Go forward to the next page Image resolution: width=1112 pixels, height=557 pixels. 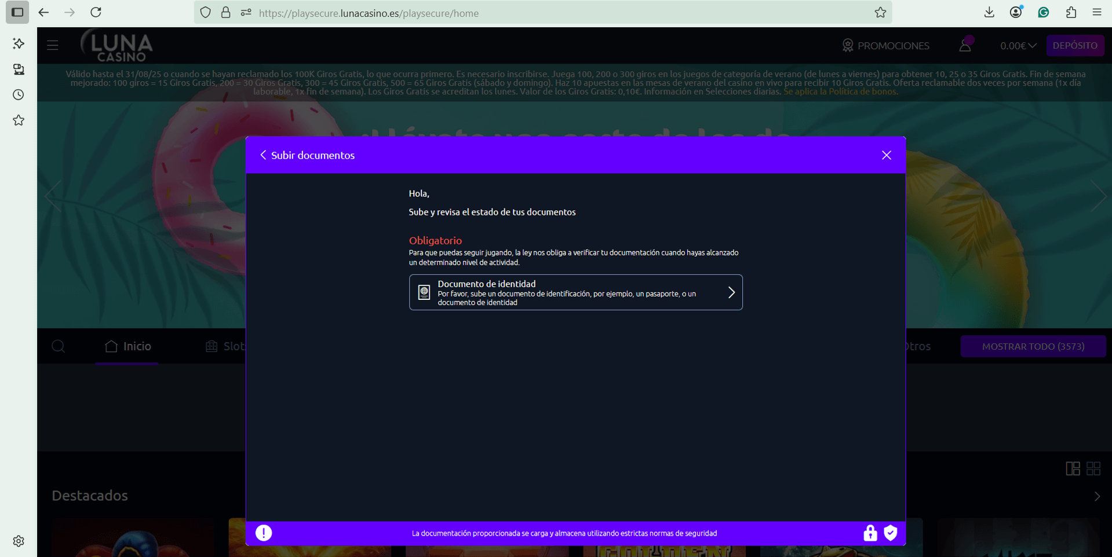[70, 12]
